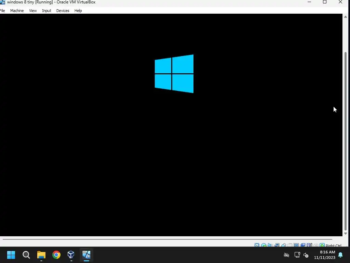Image resolution: width=350 pixels, height=263 pixels.
Task: Click the keyboard capture green arrow icon
Action: [x=322, y=245]
